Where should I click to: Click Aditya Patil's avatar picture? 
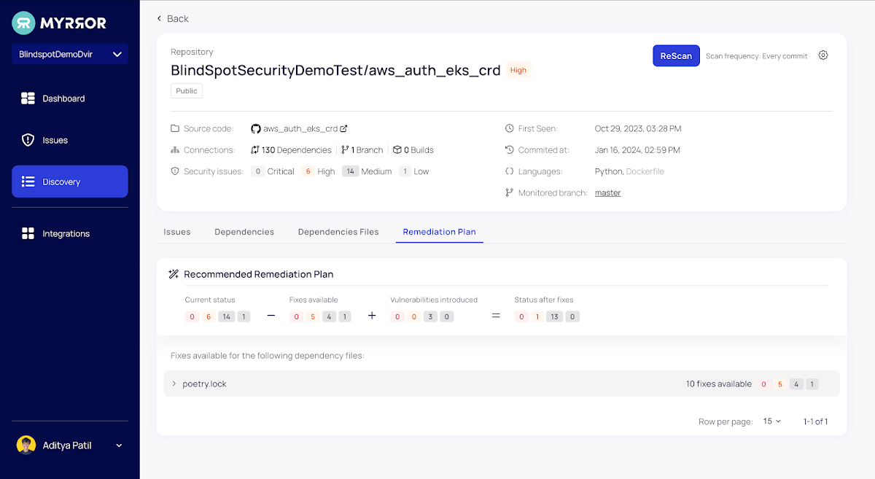[26, 445]
